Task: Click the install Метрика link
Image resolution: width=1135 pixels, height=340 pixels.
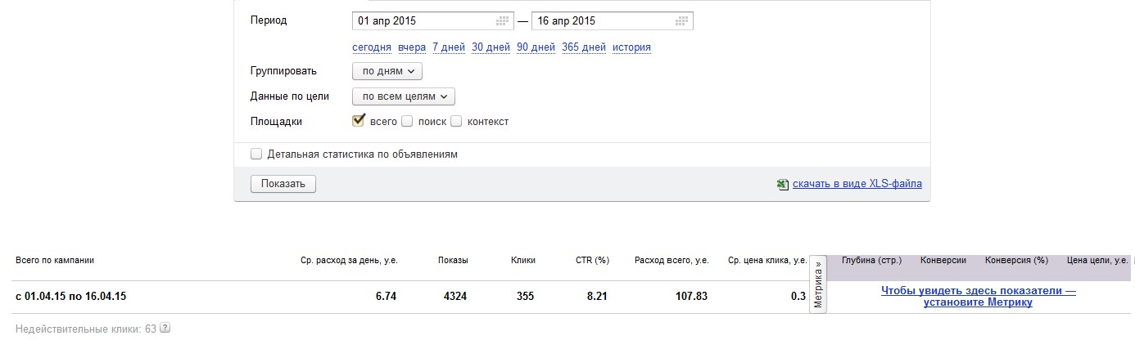Action: tap(978, 296)
